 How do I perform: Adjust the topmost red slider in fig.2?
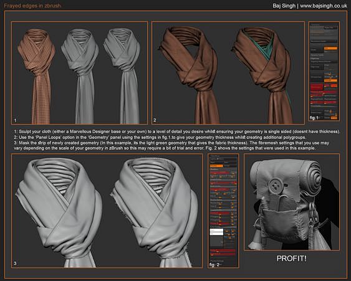point(220,173)
